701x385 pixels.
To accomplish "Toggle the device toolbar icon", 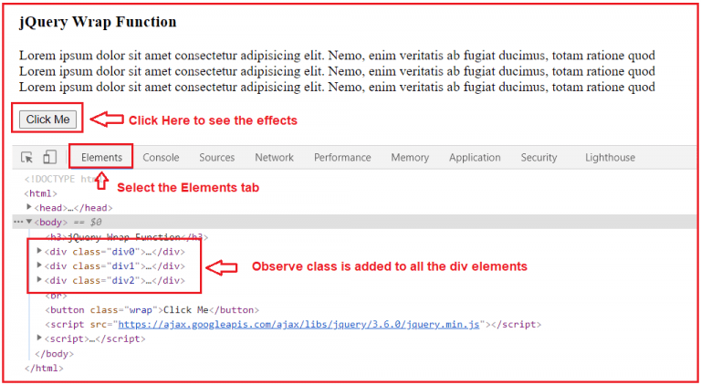I will click(x=49, y=157).
